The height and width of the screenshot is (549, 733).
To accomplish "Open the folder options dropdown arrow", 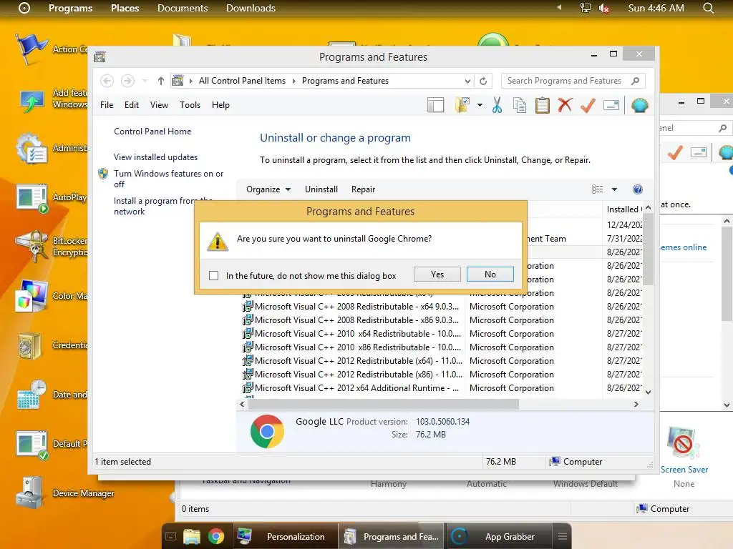I will (480, 105).
